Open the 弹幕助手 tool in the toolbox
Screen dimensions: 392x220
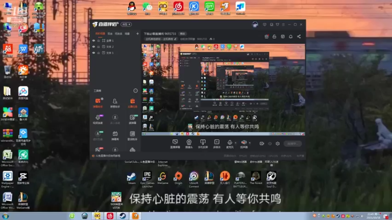98,103
